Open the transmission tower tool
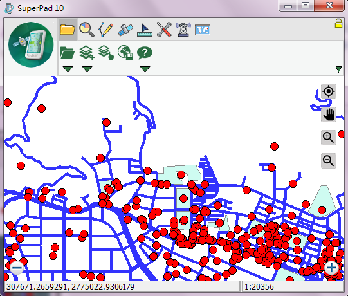This screenshot has width=348, height=296. coord(183,30)
